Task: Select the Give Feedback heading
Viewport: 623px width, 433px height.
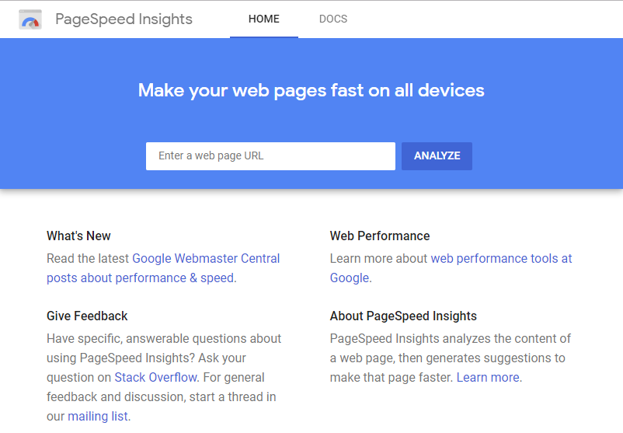Action: point(87,316)
